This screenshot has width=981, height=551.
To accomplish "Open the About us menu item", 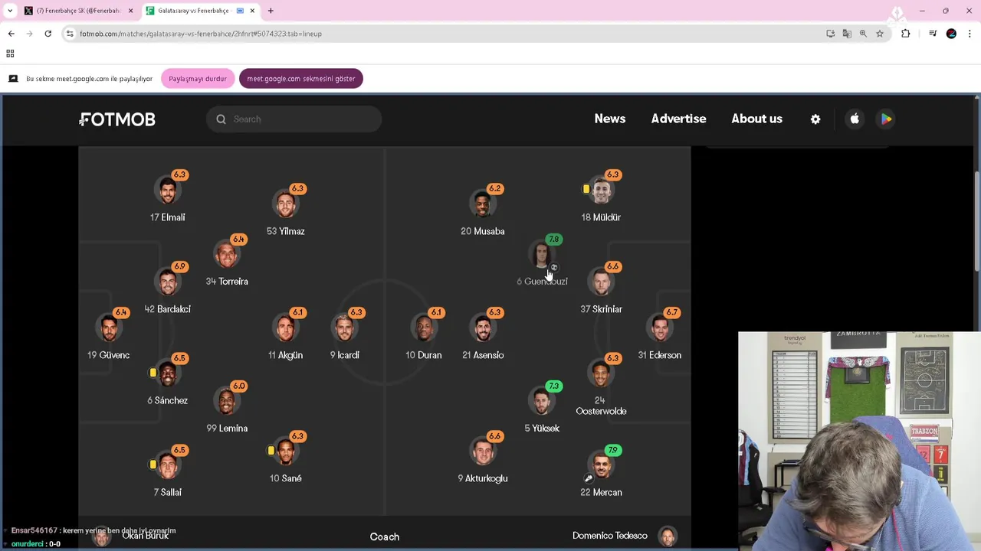I will [x=756, y=119].
